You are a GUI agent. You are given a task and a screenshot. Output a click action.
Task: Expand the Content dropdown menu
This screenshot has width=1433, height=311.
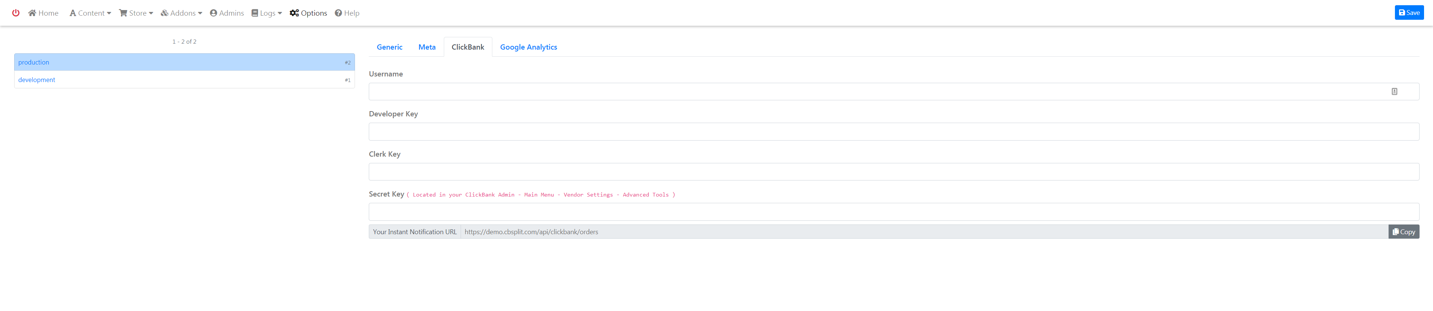[x=90, y=13]
